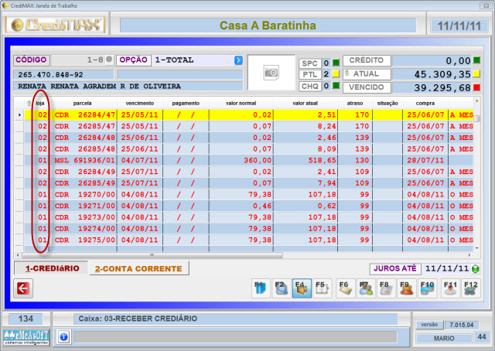Click the green indicator beside JUROS ATÉ date

476,269
